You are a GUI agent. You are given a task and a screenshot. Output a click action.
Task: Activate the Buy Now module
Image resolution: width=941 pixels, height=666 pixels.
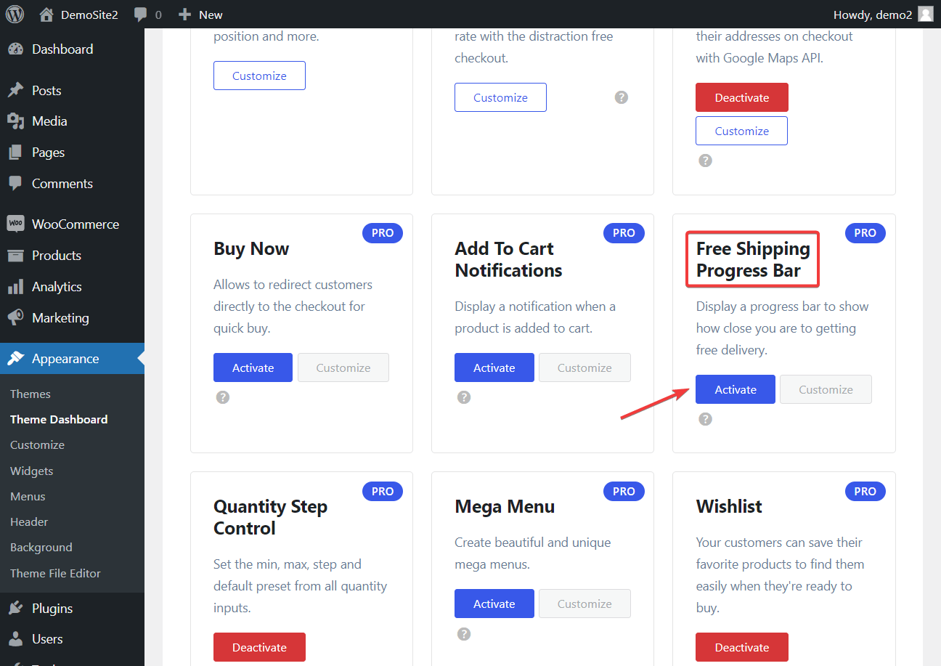253,367
